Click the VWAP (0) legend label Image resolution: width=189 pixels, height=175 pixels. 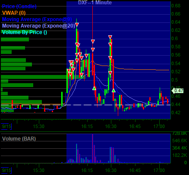click(14, 13)
